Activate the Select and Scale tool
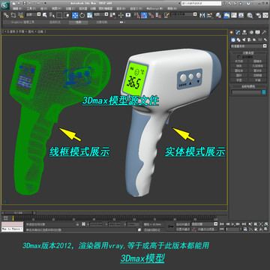This screenshot has width=270, height=270. pyautogui.click(x=89, y=15)
